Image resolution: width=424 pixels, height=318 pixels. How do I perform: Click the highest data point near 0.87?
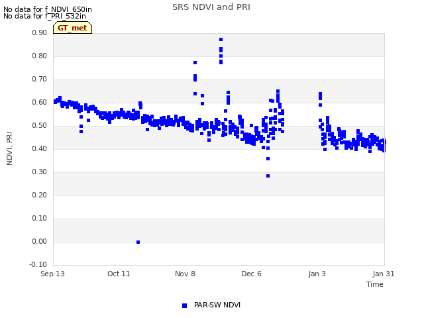click(221, 40)
